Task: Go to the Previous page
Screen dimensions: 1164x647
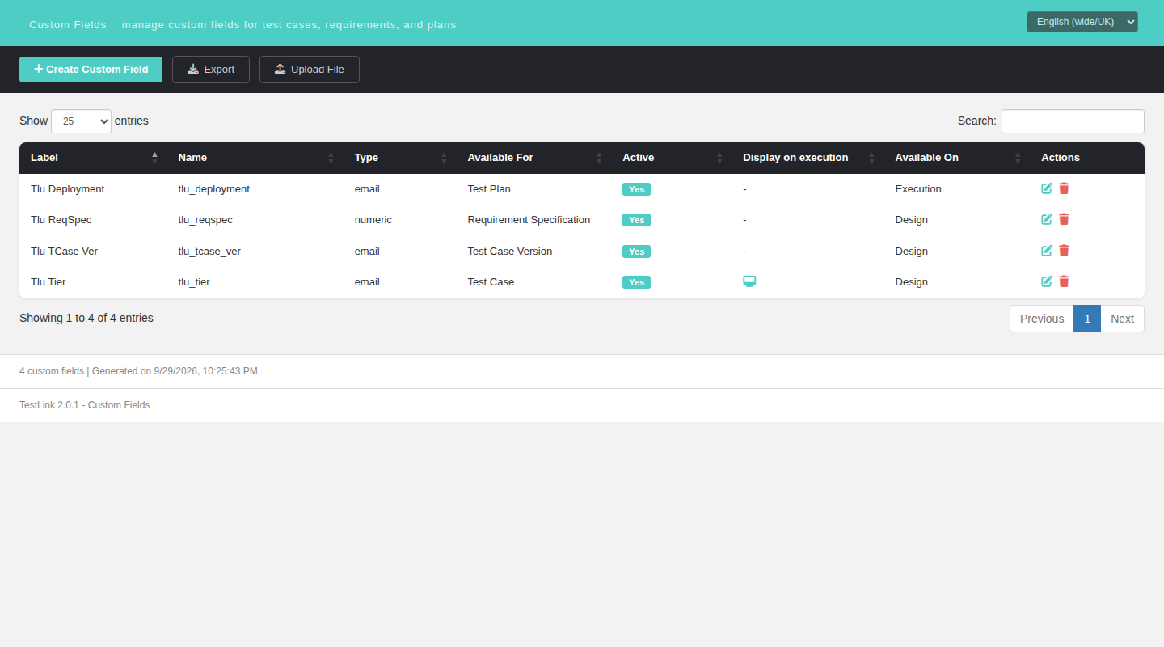Action: coord(1042,319)
